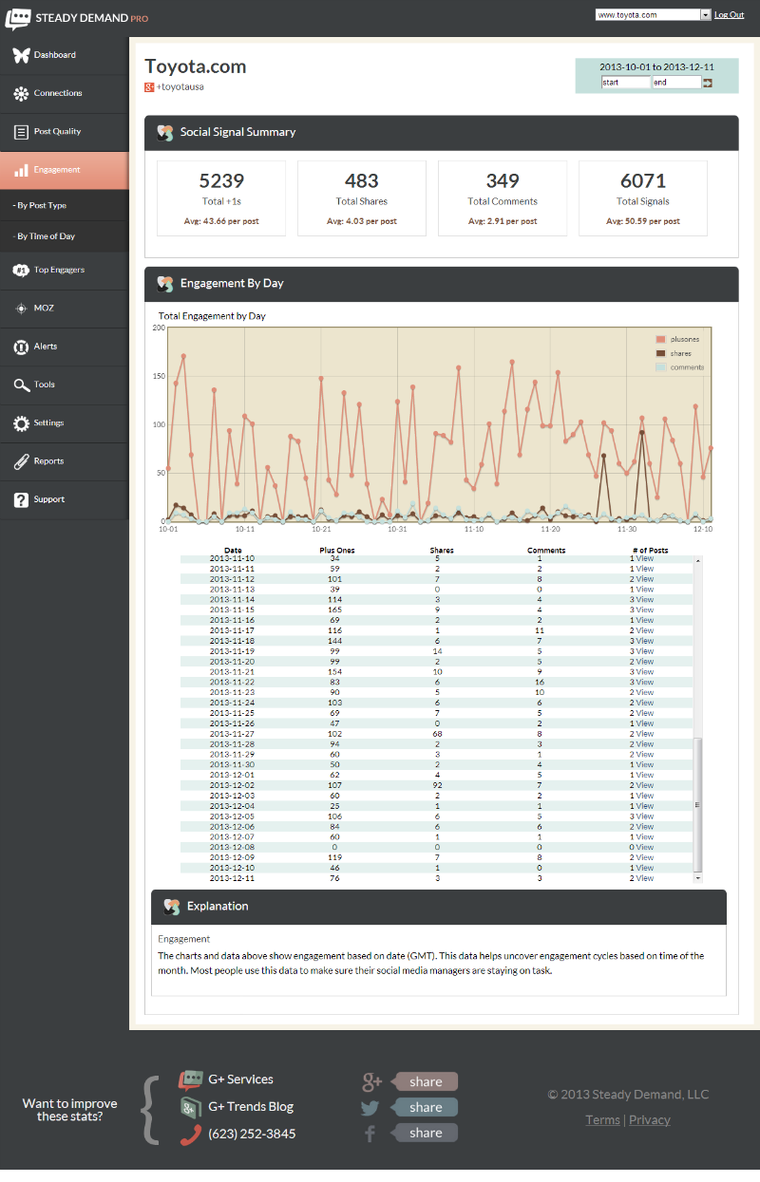Click View link for 2013-12-02 row
Viewport: 760px width, 1182px height.
pos(645,785)
